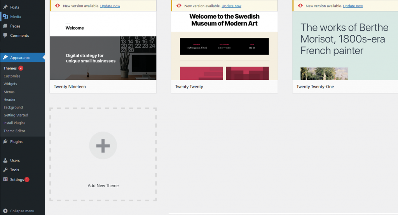398x215 pixels.
Task: Click the Posts pin icon in sidebar
Action: click(5, 7)
